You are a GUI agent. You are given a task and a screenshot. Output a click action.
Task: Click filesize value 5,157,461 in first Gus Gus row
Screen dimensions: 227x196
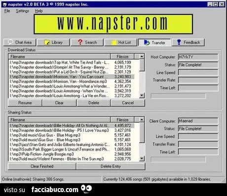coord(122,135)
